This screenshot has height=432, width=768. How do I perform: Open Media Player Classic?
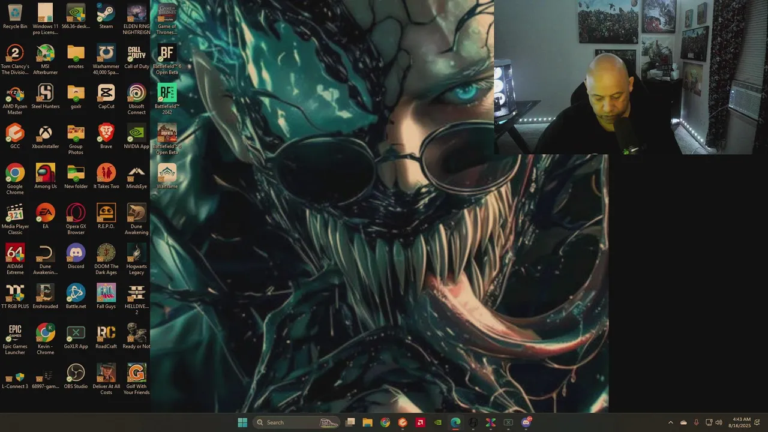[x=15, y=220]
